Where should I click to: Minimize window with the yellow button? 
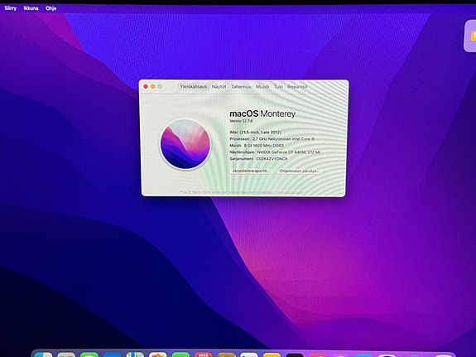tap(153, 87)
